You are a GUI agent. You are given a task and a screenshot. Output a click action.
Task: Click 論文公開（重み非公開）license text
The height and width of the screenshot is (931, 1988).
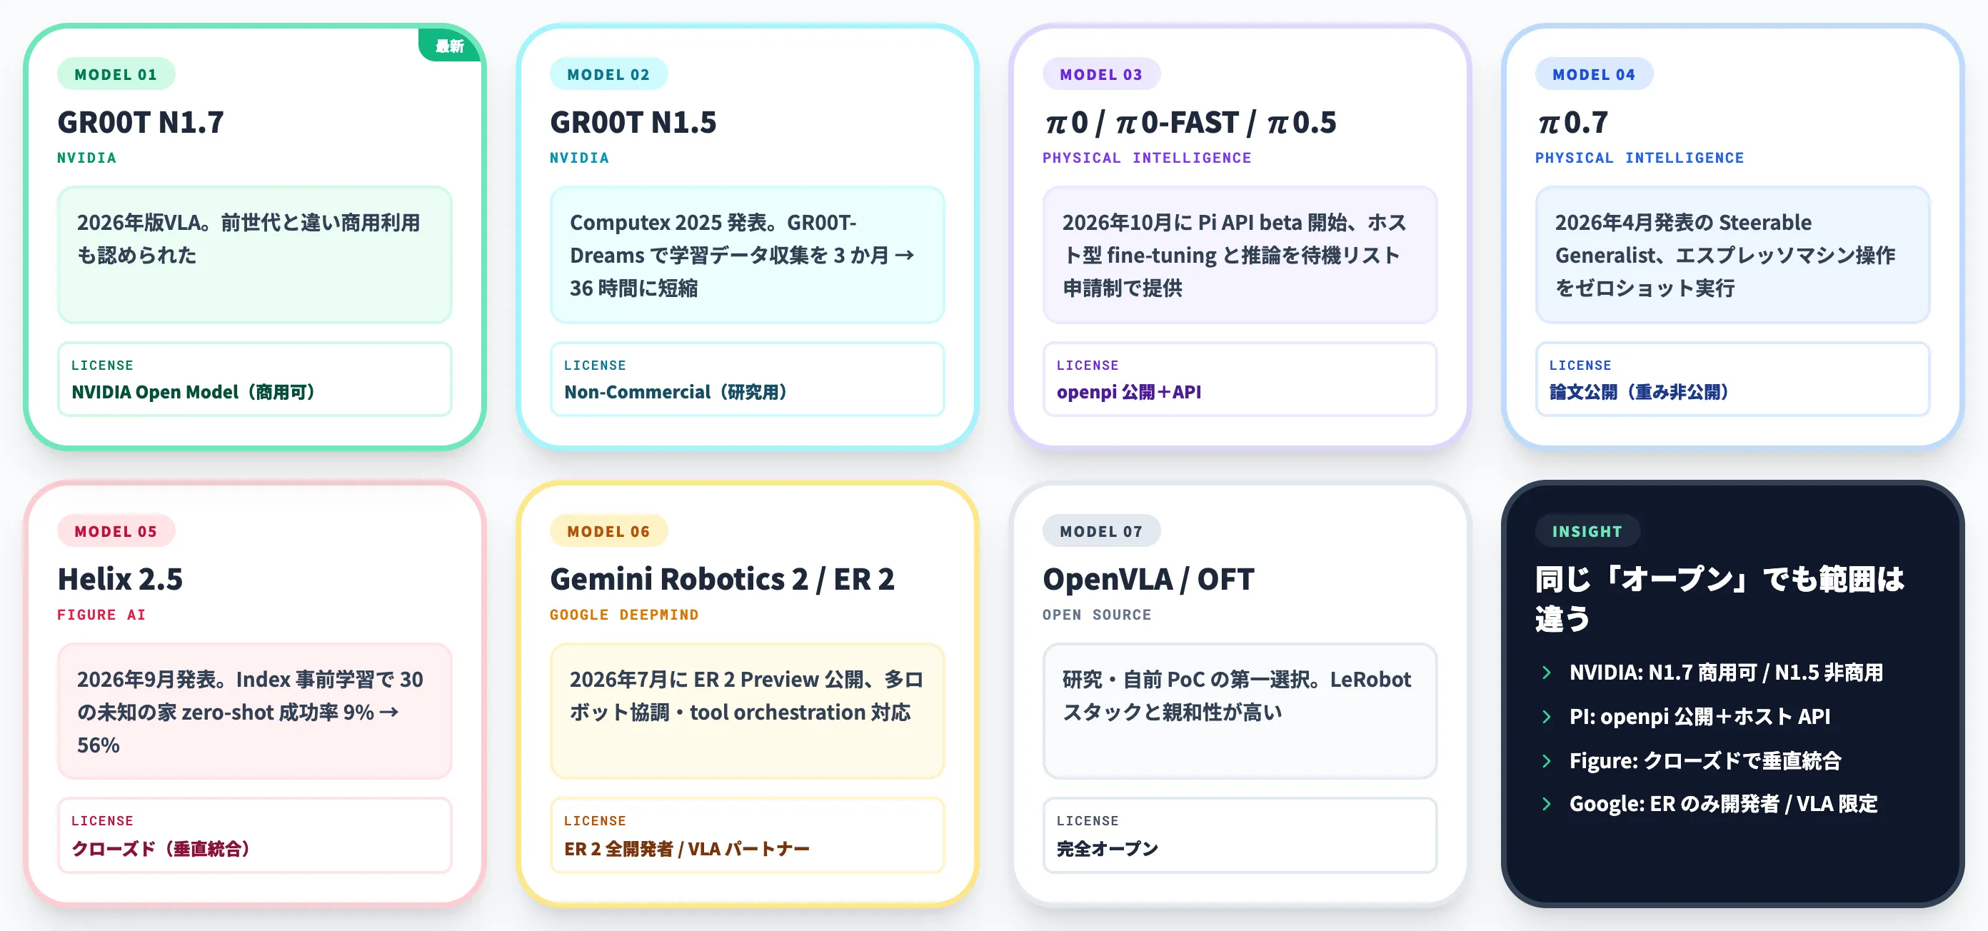coord(1640,392)
